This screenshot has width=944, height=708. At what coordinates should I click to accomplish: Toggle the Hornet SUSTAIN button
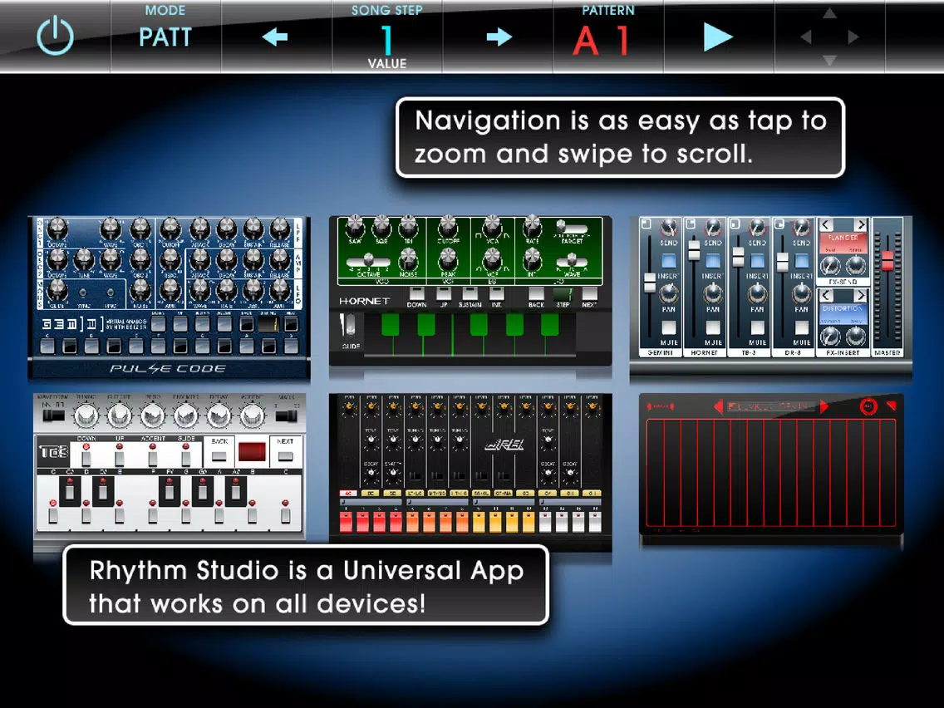470,293
